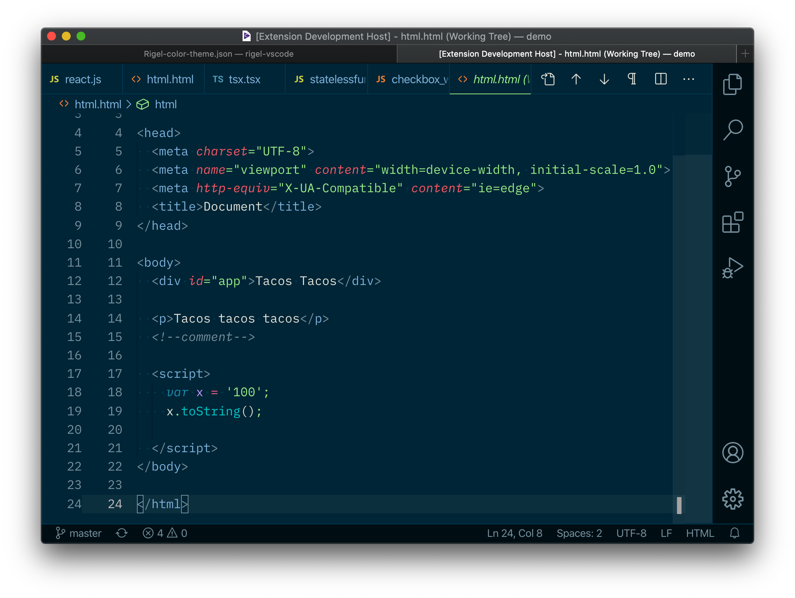Switch to the tsx.tsx editor tab

click(x=244, y=79)
